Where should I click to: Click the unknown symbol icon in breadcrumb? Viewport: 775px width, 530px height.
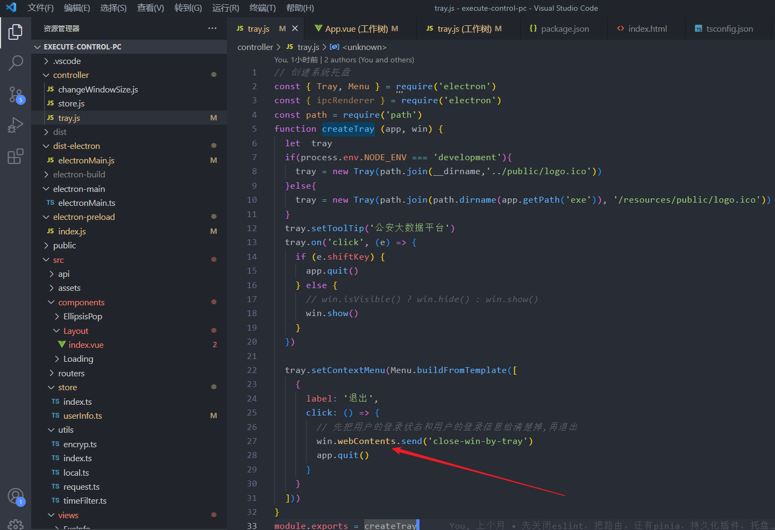coord(335,47)
